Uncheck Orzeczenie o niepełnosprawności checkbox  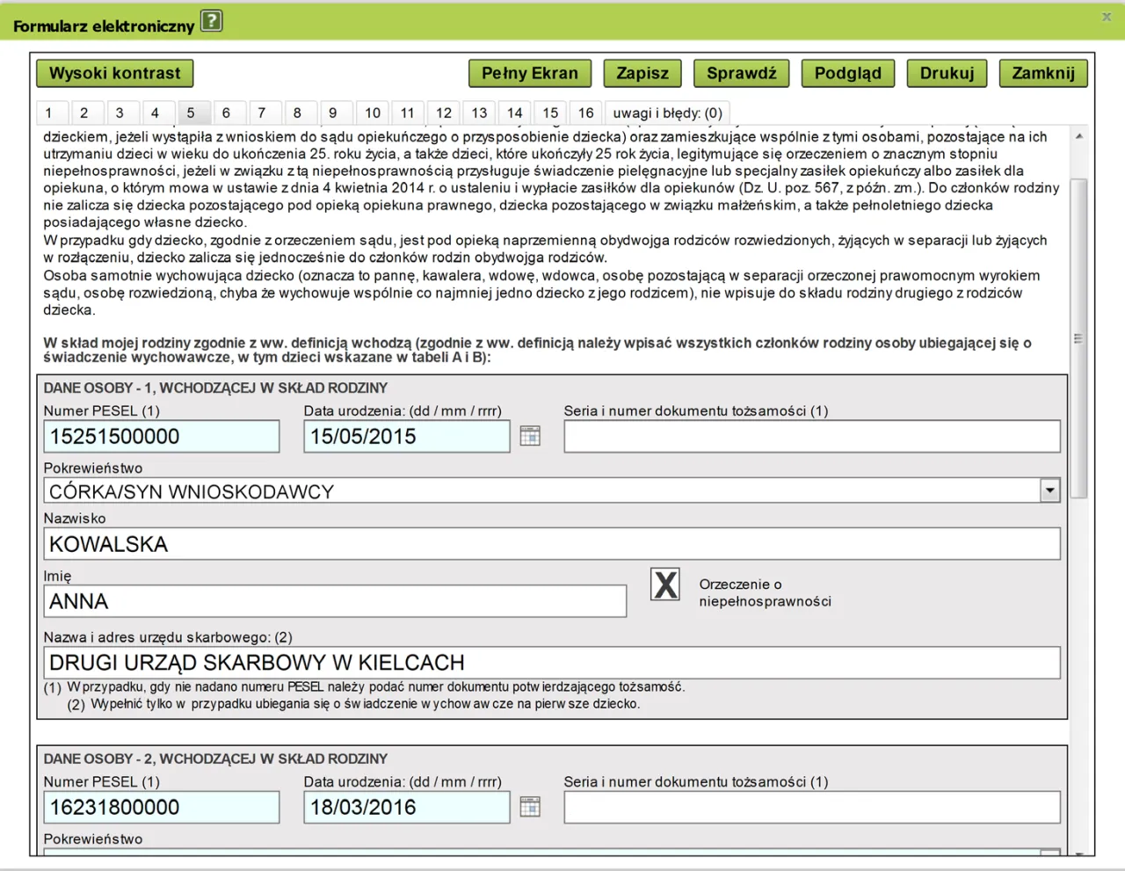[x=665, y=584]
